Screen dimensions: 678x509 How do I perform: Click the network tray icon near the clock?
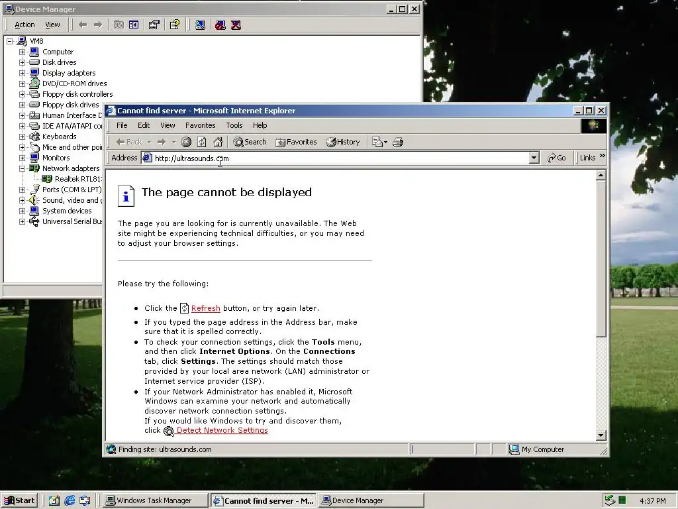click(x=610, y=500)
